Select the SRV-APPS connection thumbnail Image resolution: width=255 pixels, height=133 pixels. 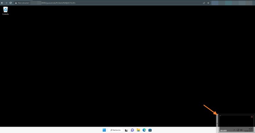236,123
